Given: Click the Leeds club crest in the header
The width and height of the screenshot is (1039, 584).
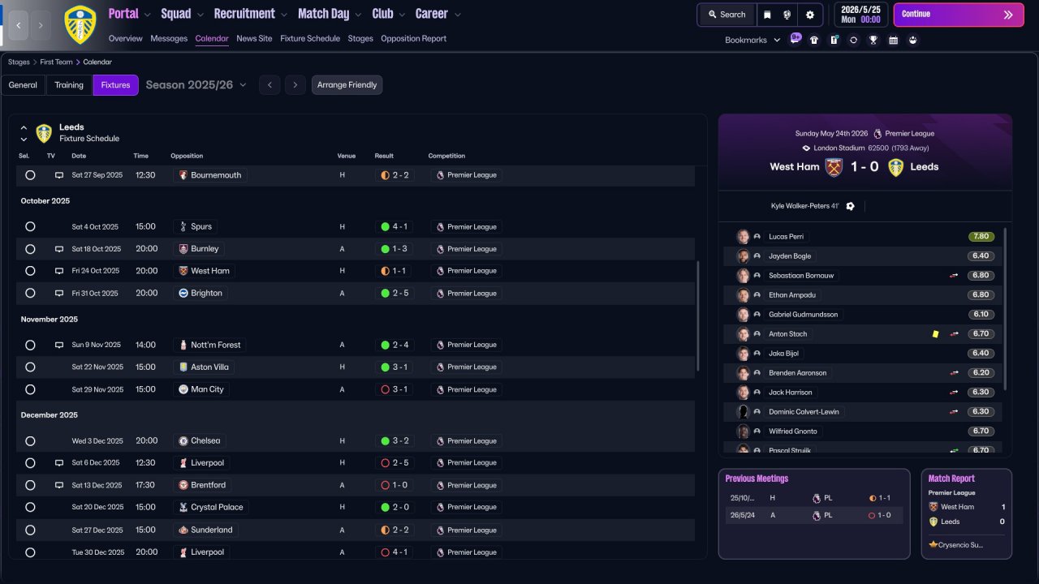Looking at the screenshot, I should click(80, 25).
